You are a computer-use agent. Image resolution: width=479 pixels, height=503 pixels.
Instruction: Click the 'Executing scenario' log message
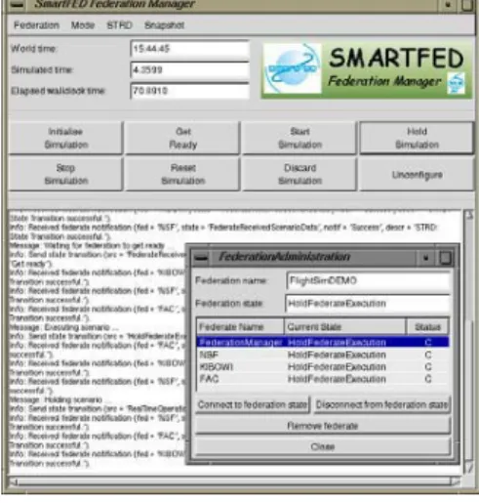pyautogui.click(x=63, y=327)
